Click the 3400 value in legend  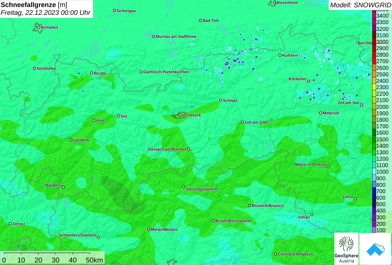click(382, 16)
